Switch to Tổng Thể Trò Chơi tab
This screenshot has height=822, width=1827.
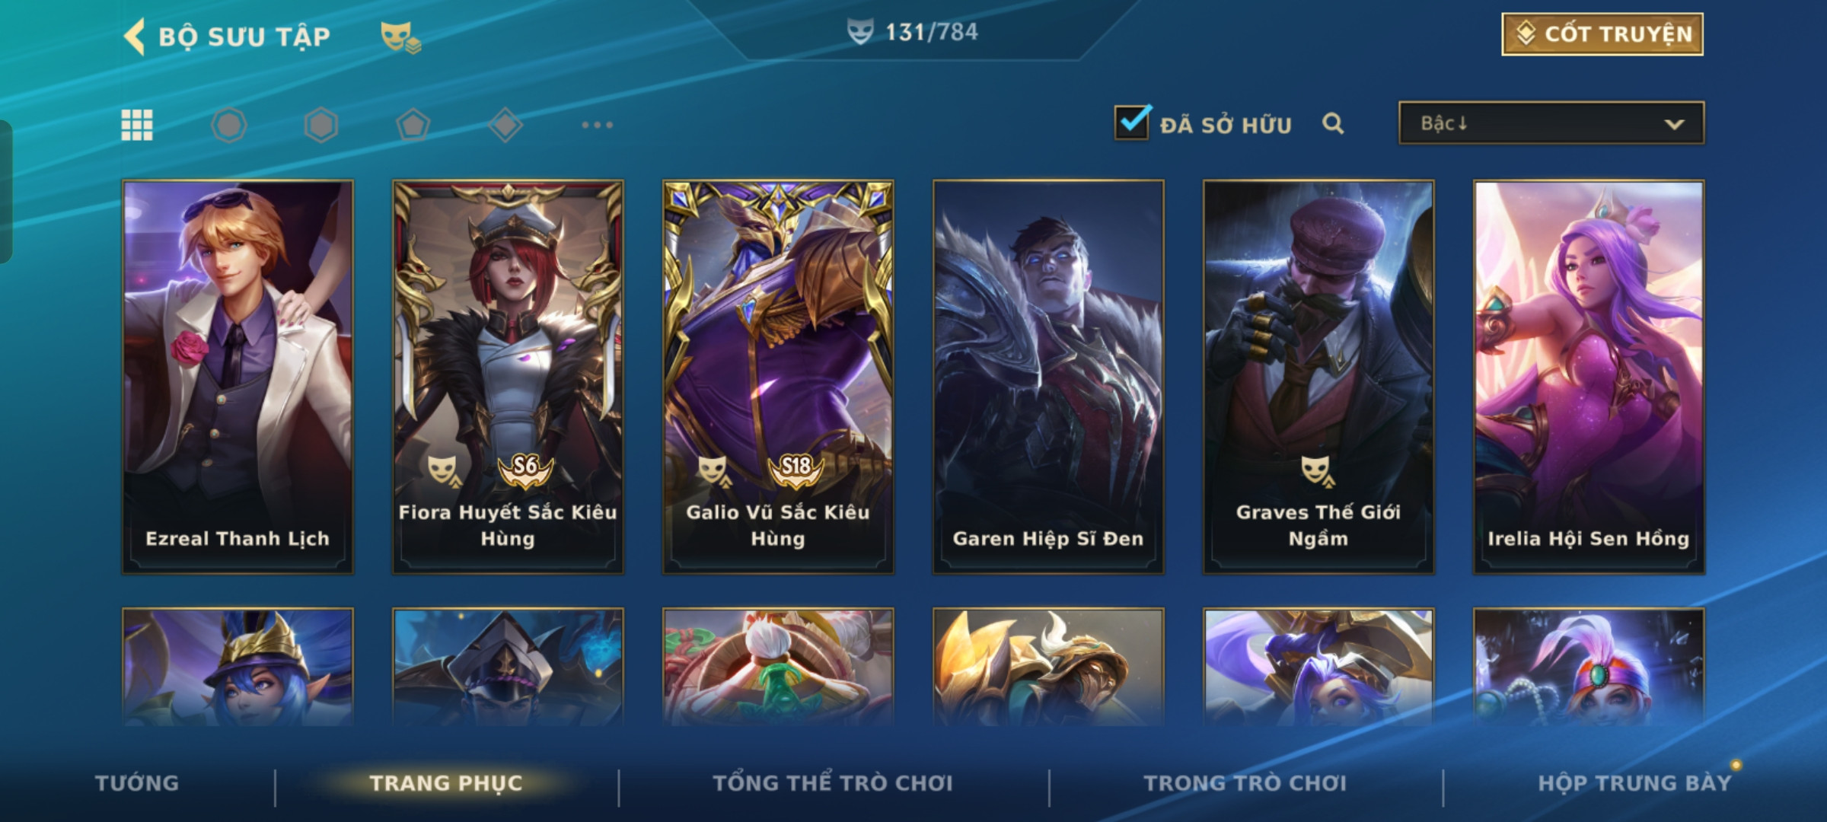pos(833,783)
